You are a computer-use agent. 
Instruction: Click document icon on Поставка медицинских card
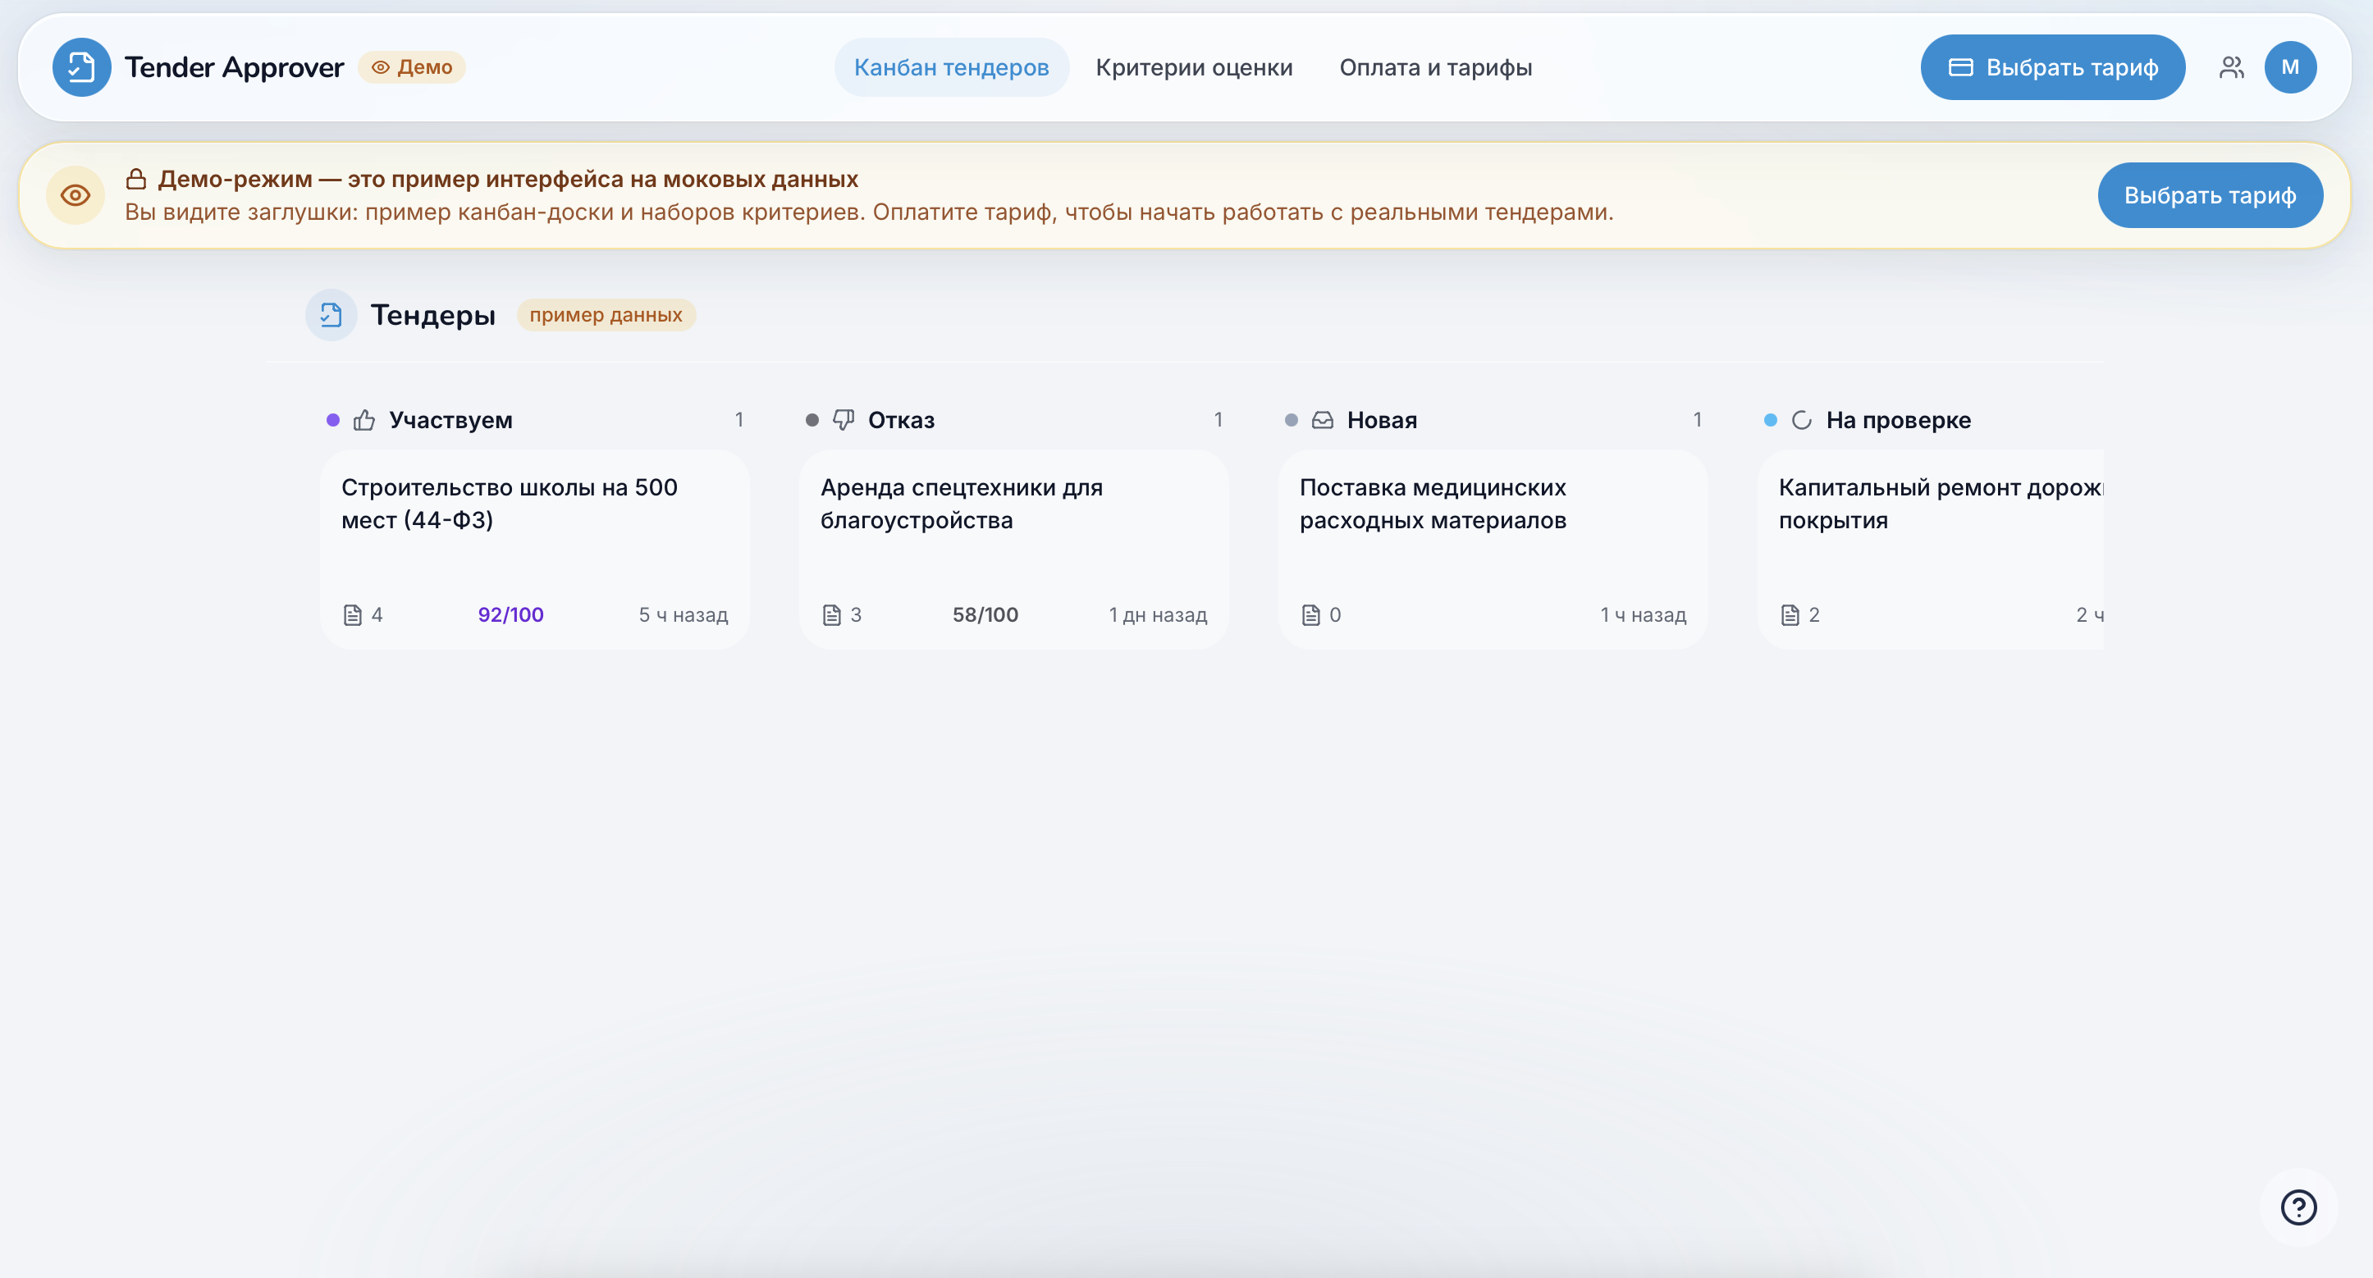coord(1311,615)
